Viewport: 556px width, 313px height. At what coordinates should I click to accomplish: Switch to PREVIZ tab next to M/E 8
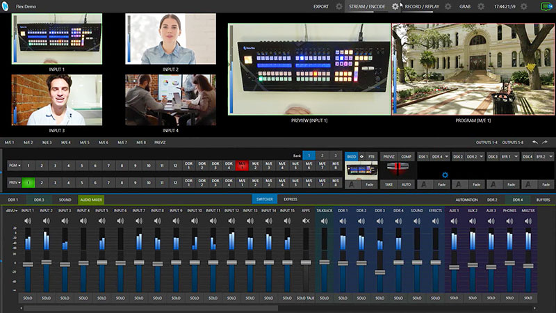click(160, 143)
